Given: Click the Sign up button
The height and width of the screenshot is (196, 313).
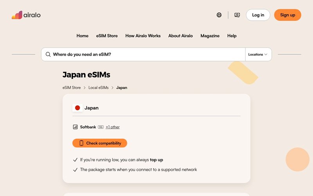Looking at the screenshot, I should click(x=288, y=15).
